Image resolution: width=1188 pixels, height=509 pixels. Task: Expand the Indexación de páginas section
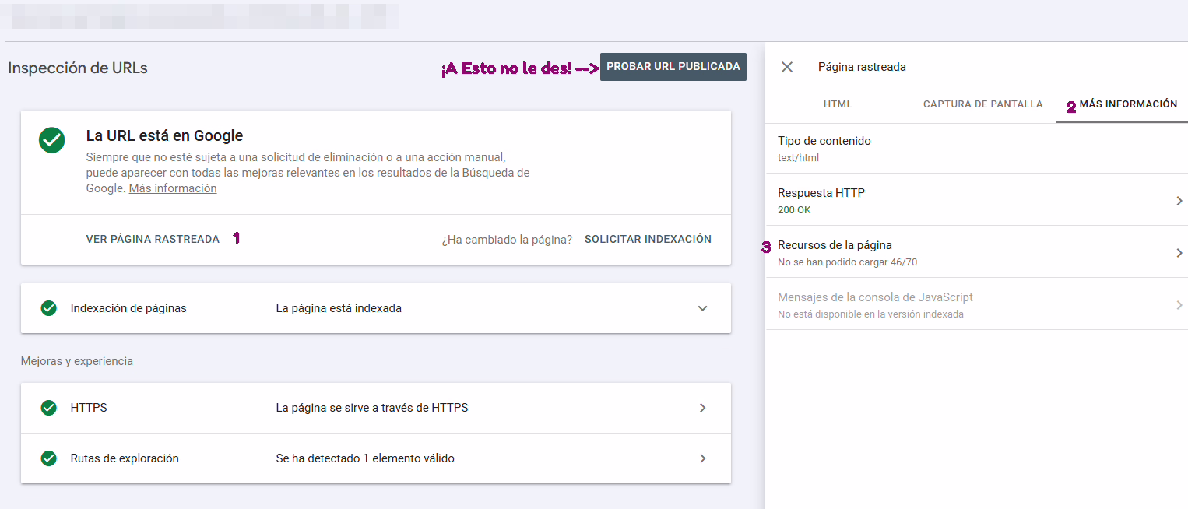(702, 308)
